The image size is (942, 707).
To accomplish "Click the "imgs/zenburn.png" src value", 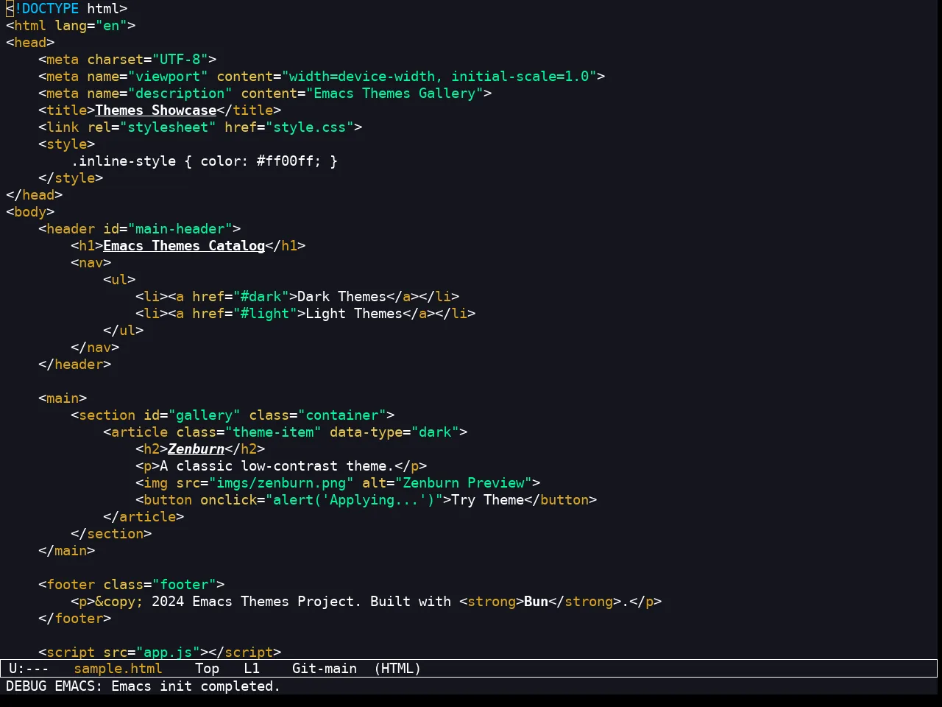I will coord(281,483).
